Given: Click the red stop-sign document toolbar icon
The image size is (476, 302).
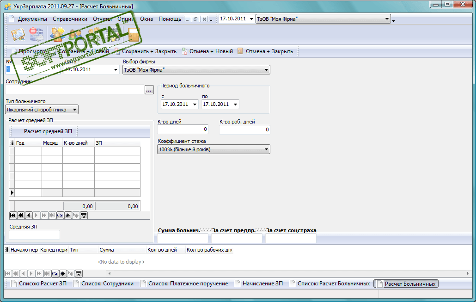Looking at the screenshot, I should click(x=37, y=34).
